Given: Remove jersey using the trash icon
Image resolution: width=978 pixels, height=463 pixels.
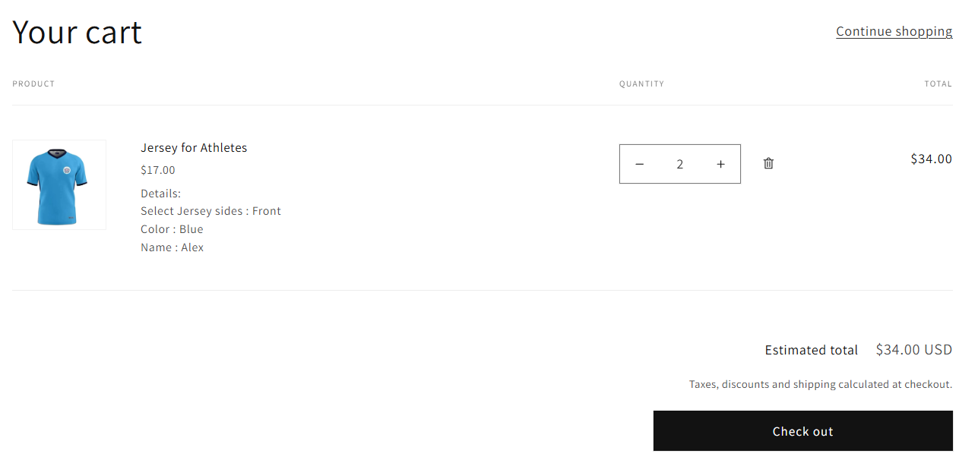Looking at the screenshot, I should (x=768, y=163).
